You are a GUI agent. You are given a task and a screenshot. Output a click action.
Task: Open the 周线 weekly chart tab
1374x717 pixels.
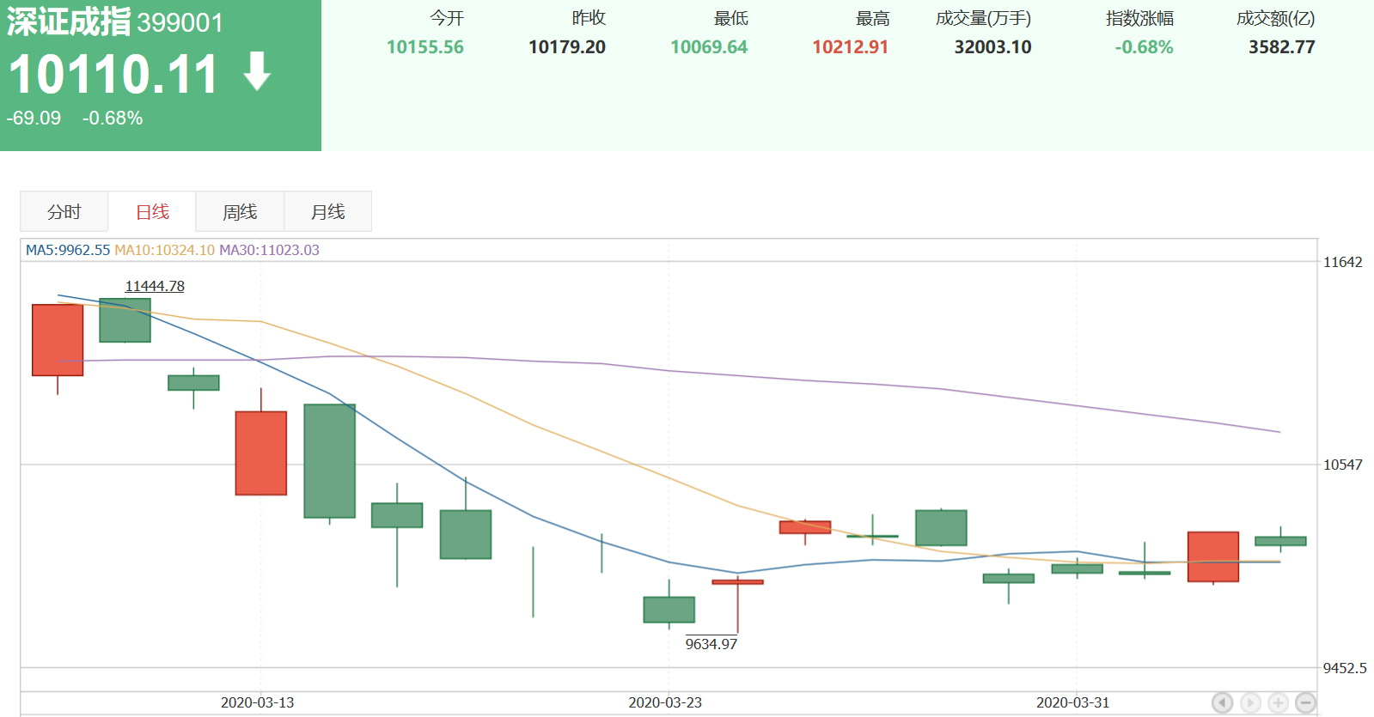pyautogui.click(x=240, y=212)
